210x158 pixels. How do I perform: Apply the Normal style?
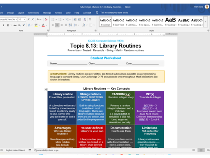[x=105, y=22]
